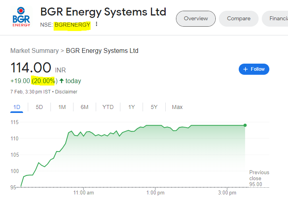Click the +19.00 price change value
288x204 pixels.
[20, 81]
